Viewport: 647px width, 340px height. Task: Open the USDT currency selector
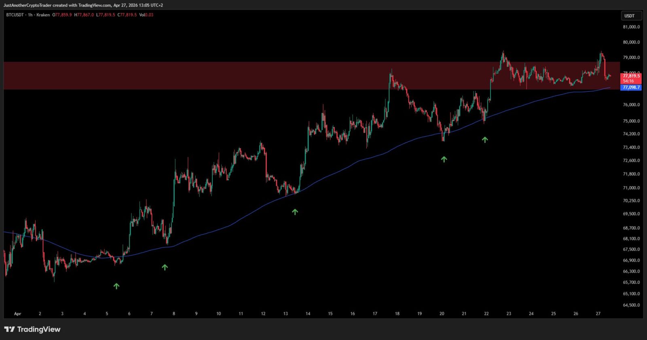[631, 16]
